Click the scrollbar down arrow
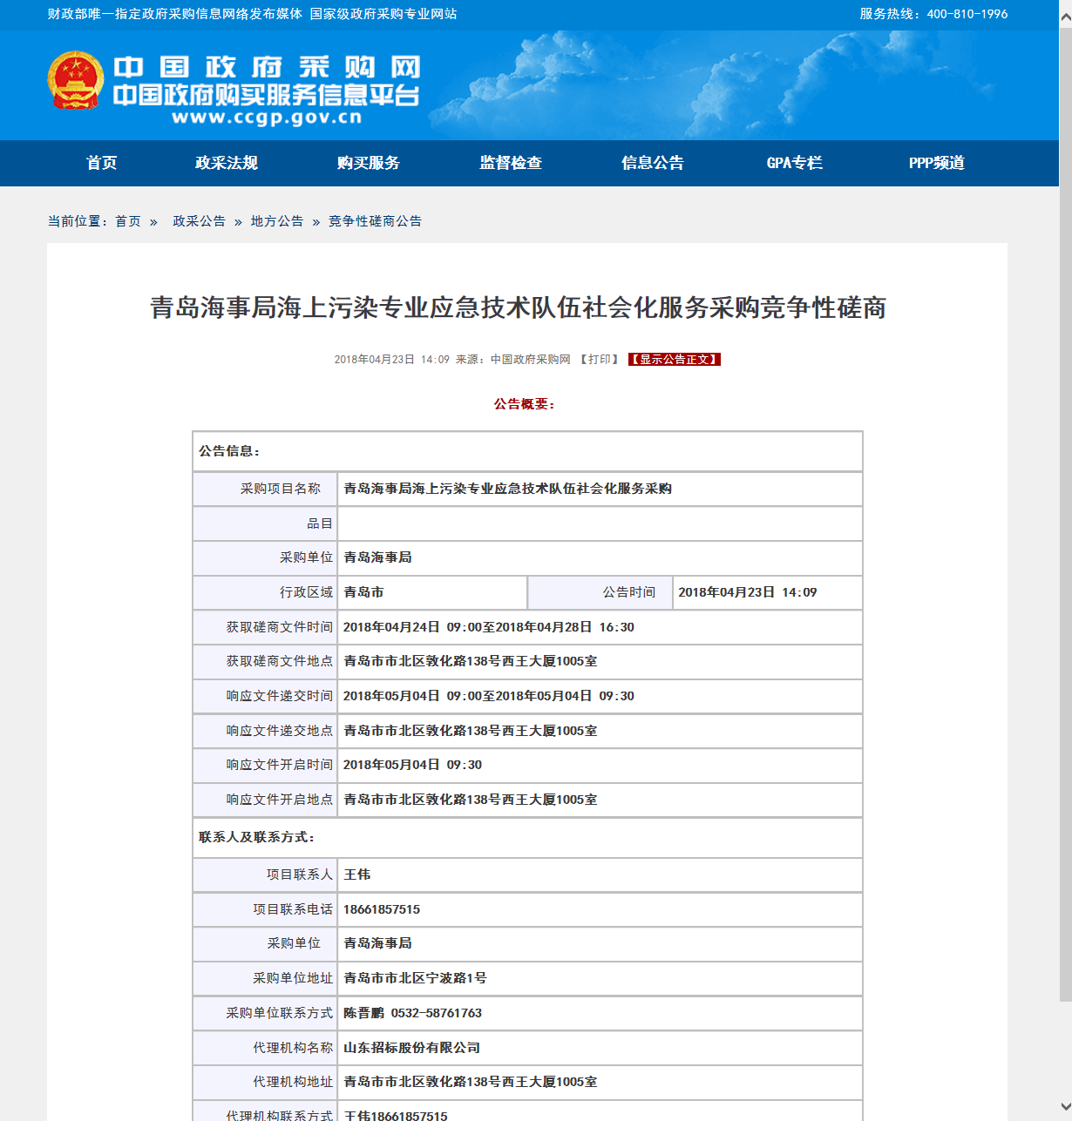The image size is (1072, 1121). click(x=1065, y=1108)
